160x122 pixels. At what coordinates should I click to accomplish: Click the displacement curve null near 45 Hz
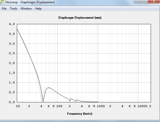tap(43, 102)
